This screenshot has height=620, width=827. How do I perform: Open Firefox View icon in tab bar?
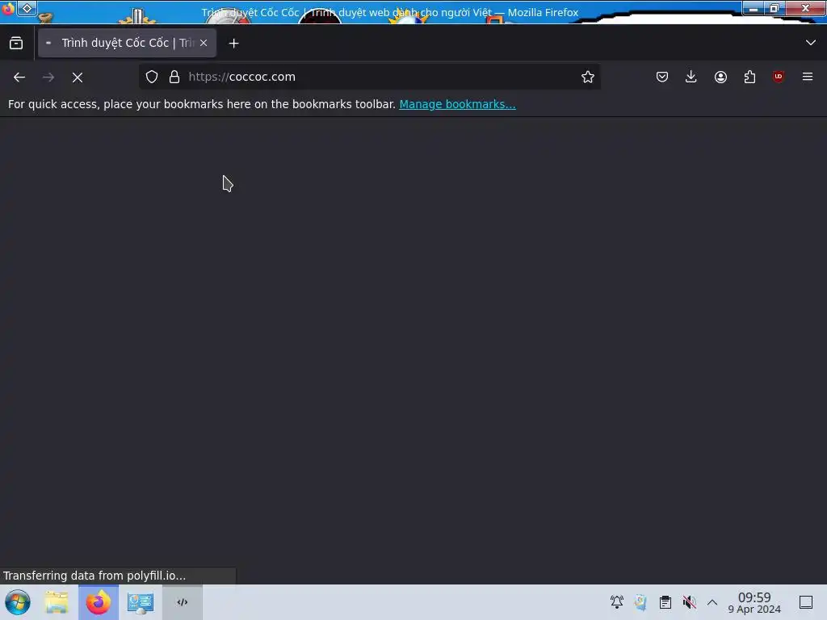click(16, 44)
